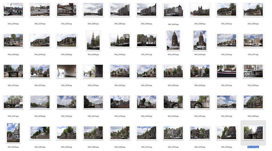Click the highlighted DSC_0379.jpg file name
Screen dimensions: 272x151
(253, 147)
